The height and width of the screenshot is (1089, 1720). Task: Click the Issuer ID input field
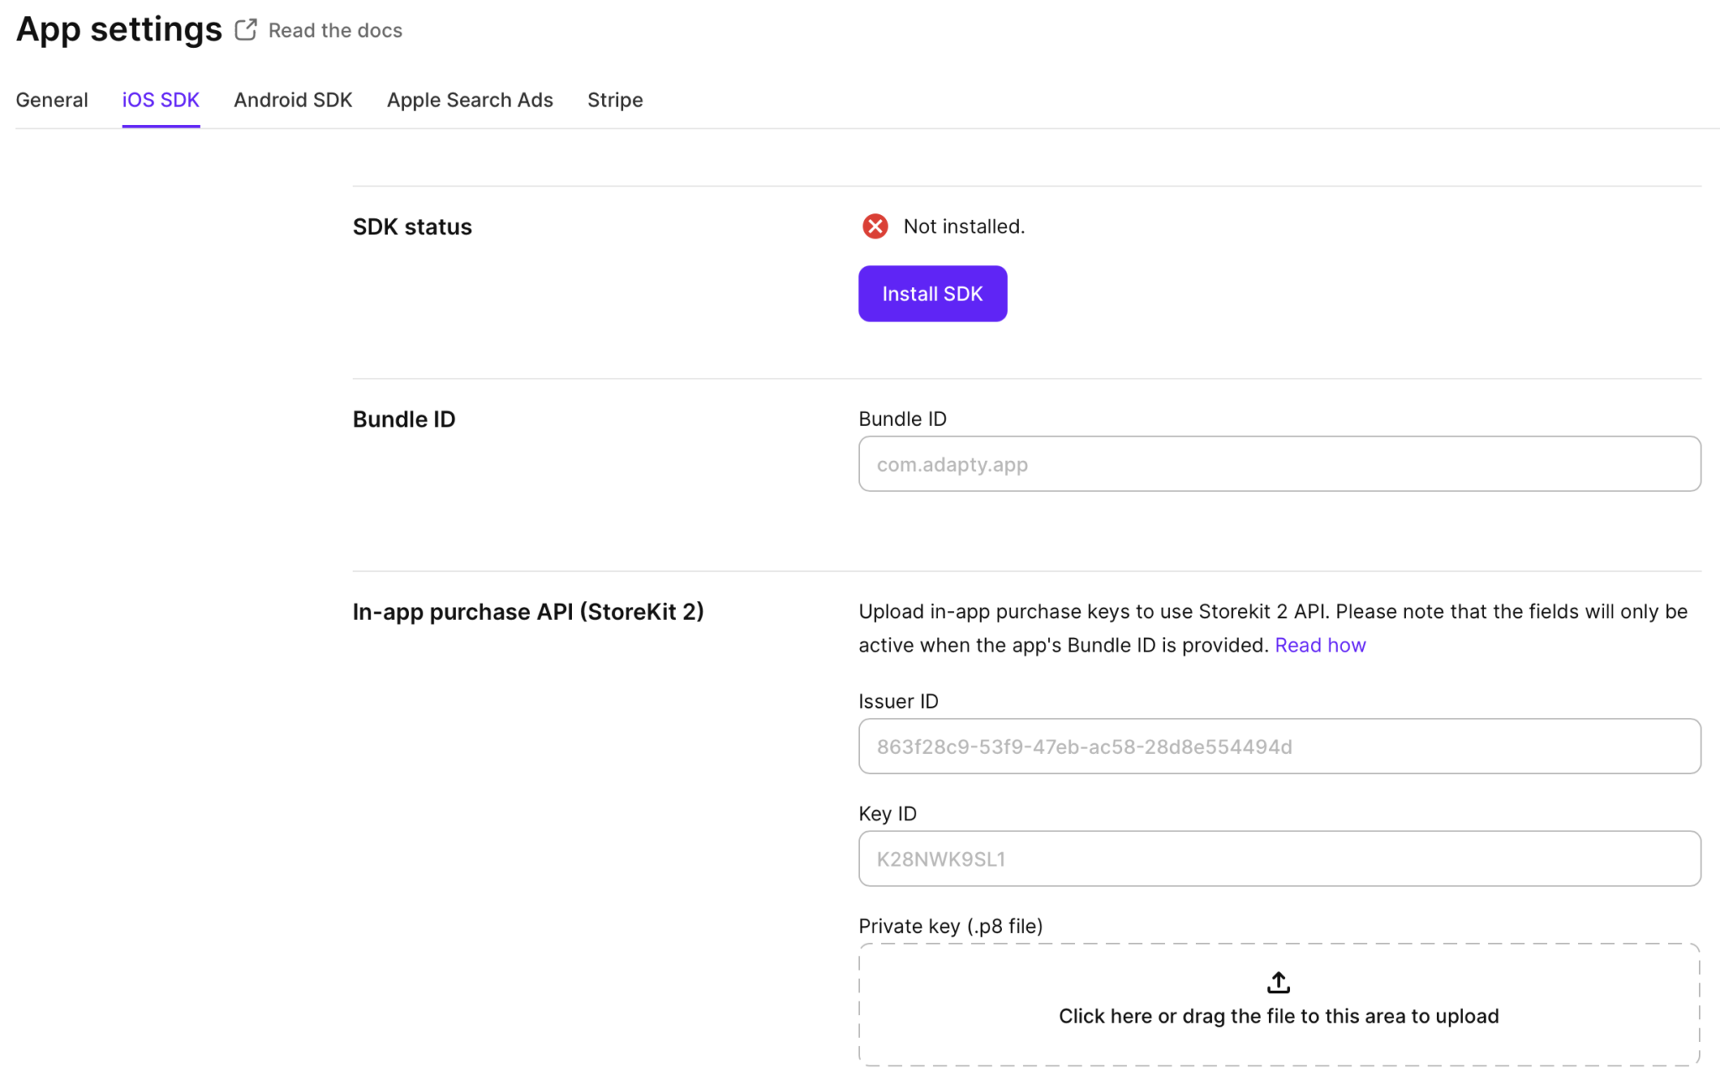[1277, 746]
